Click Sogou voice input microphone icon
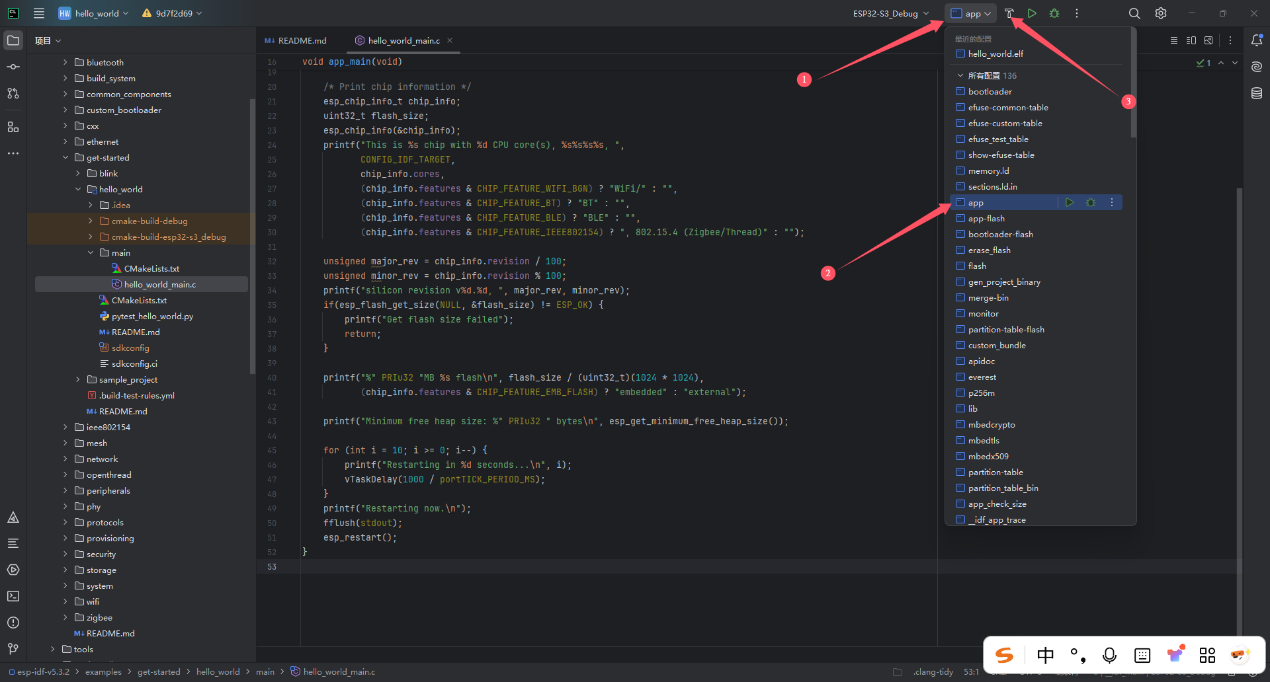 (x=1109, y=655)
